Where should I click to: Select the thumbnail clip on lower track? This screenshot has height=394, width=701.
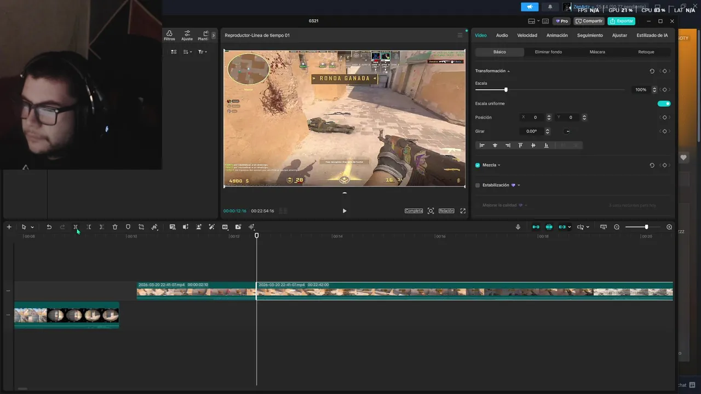66,315
